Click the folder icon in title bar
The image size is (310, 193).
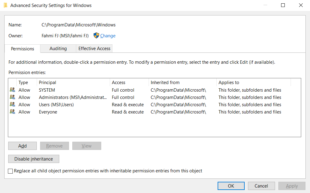[5, 5]
